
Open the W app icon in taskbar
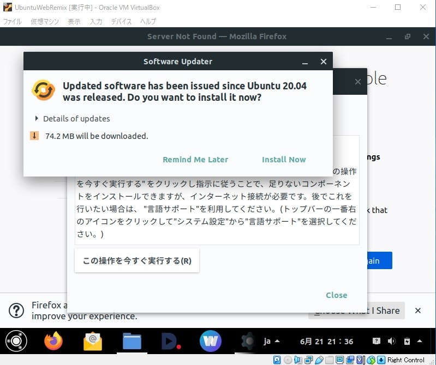tap(211, 341)
